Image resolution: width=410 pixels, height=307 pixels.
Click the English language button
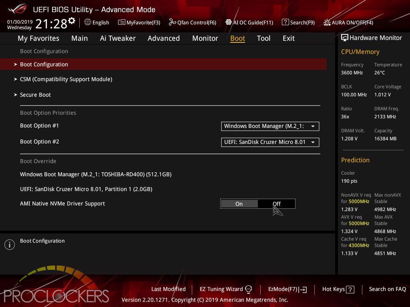(97, 22)
